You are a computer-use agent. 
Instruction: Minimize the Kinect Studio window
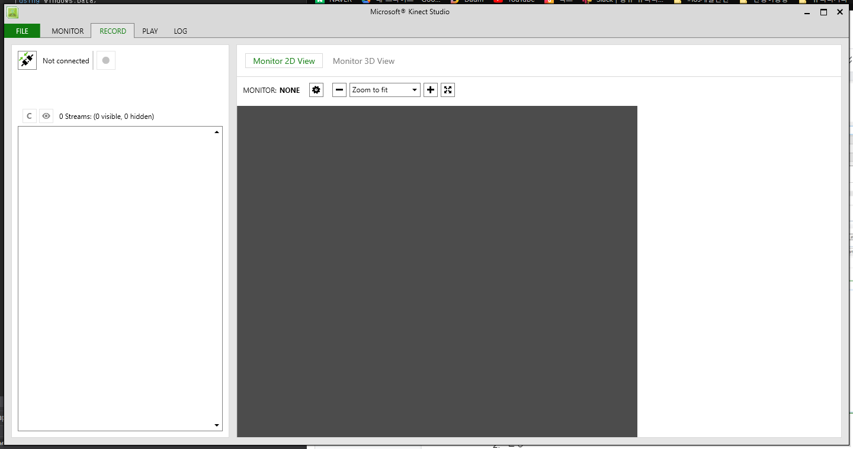click(x=807, y=12)
